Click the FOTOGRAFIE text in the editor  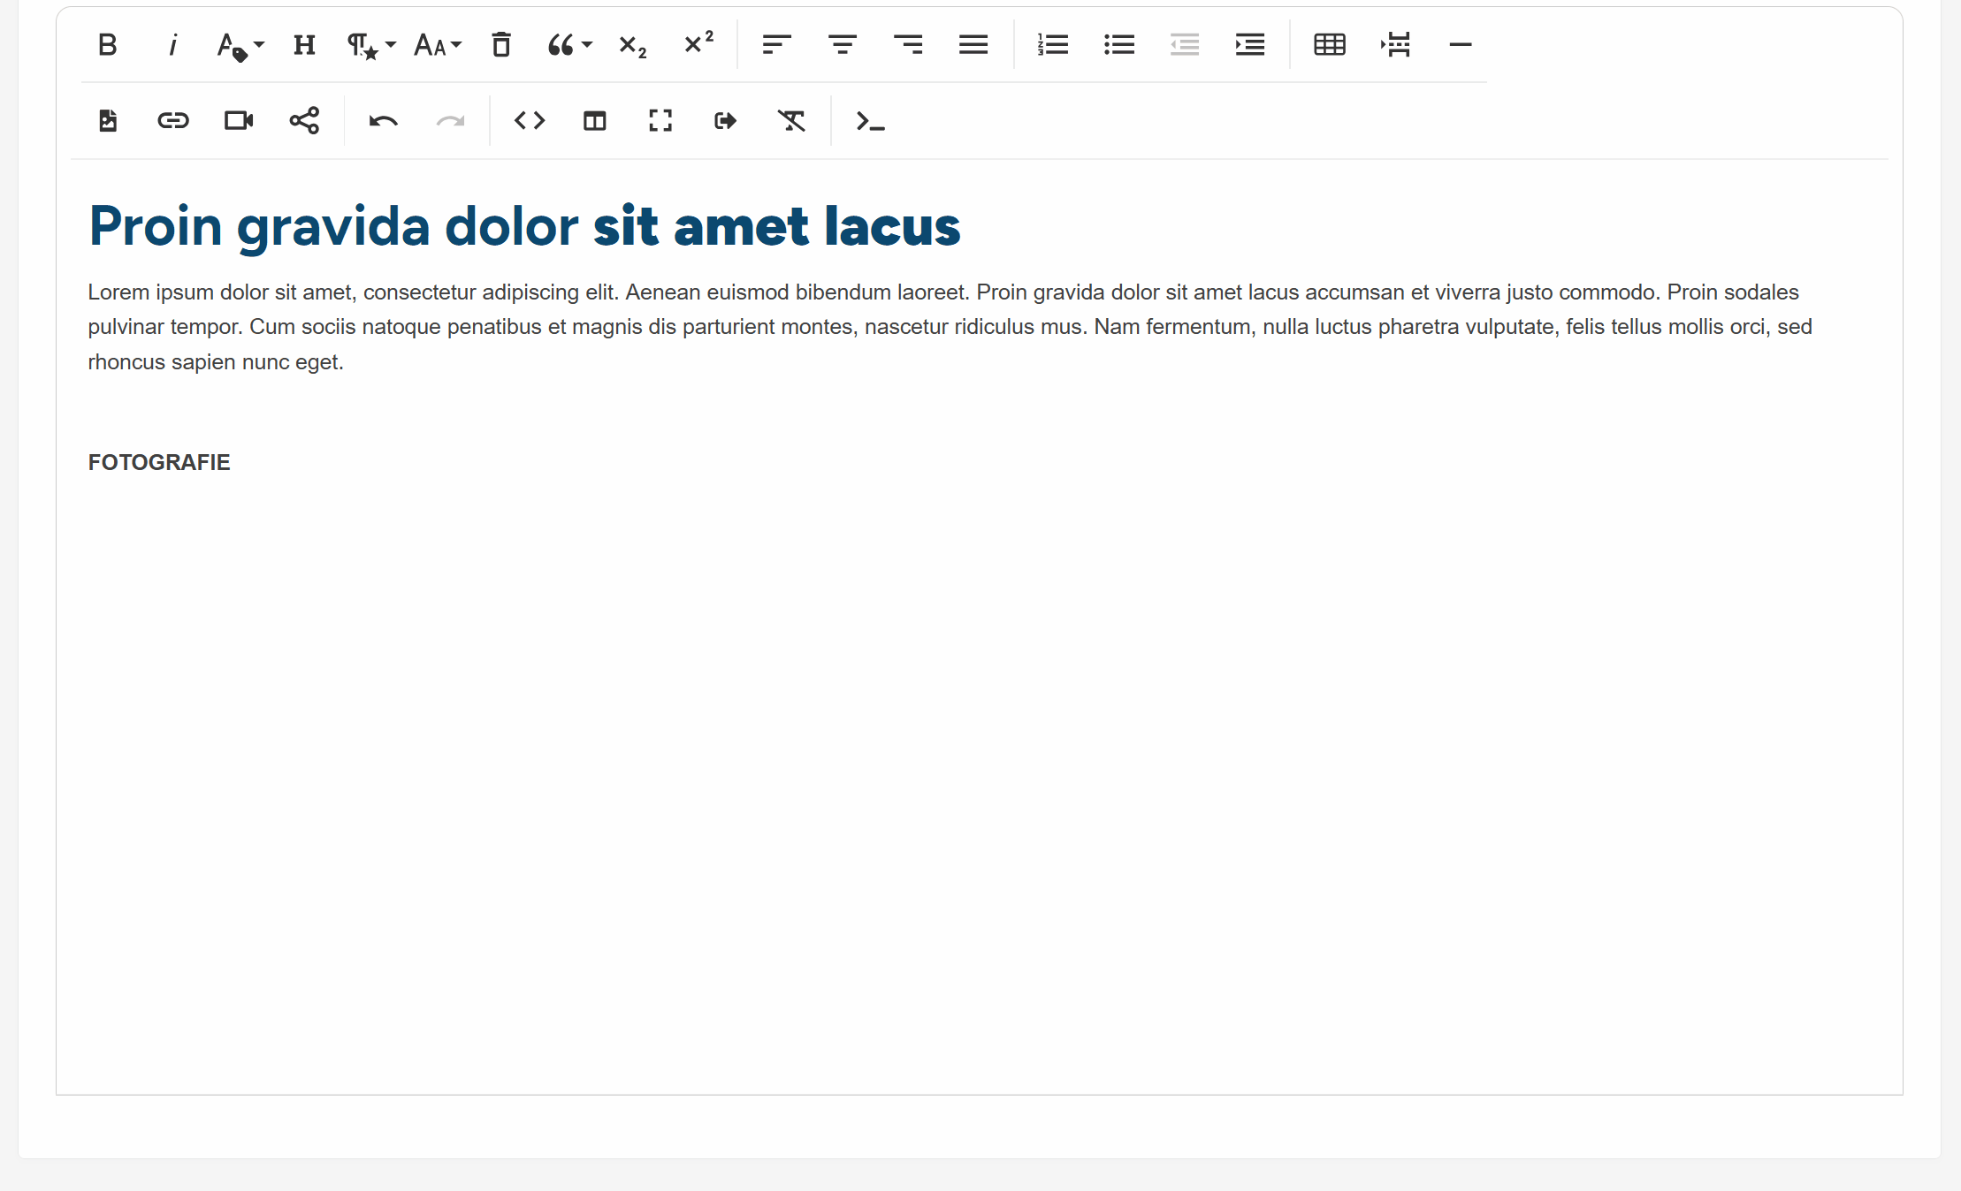(x=159, y=462)
